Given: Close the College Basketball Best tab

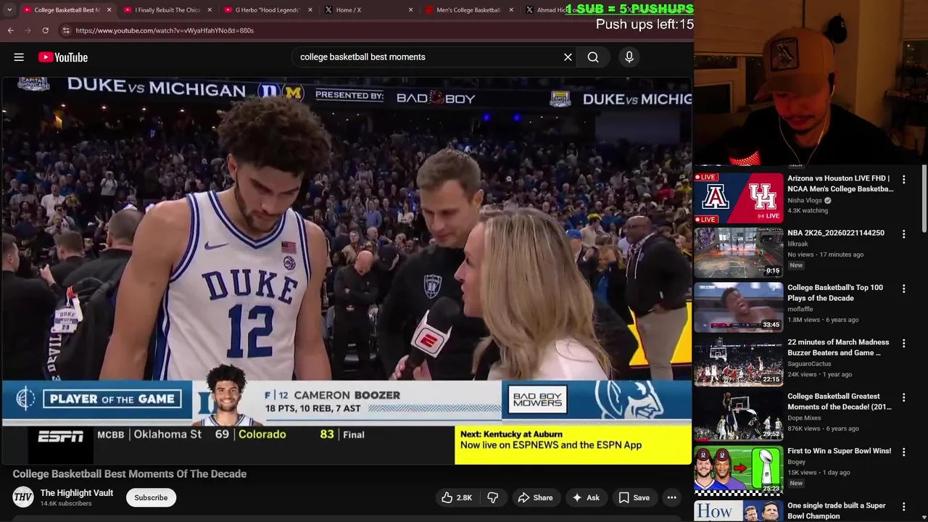Looking at the screenshot, I should coord(109,10).
